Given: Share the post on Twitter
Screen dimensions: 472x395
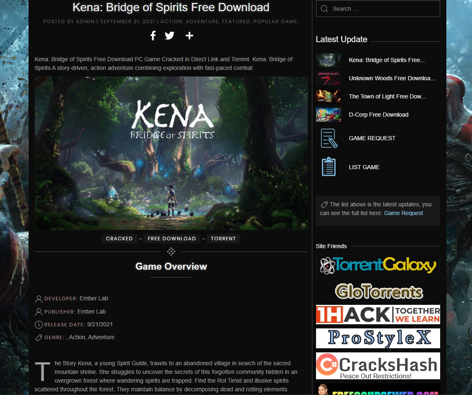Looking at the screenshot, I should 170,36.
